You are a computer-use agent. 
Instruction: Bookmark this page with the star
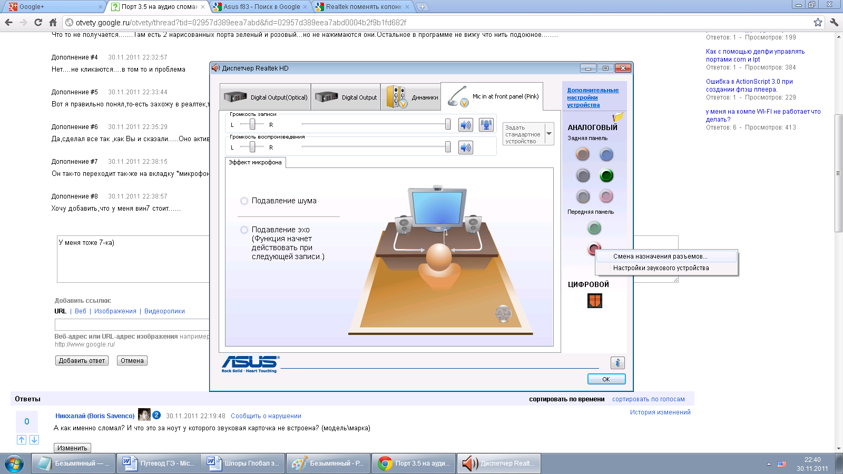coord(818,22)
